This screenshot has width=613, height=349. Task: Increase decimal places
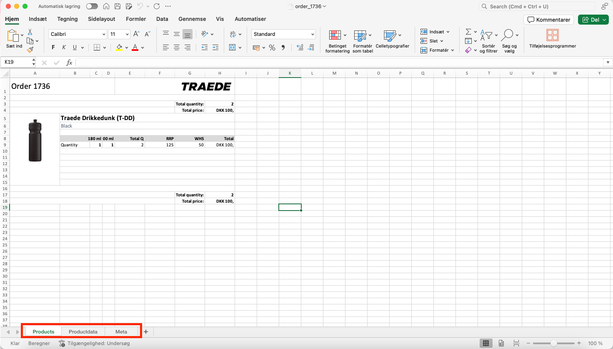tap(300, 48)
